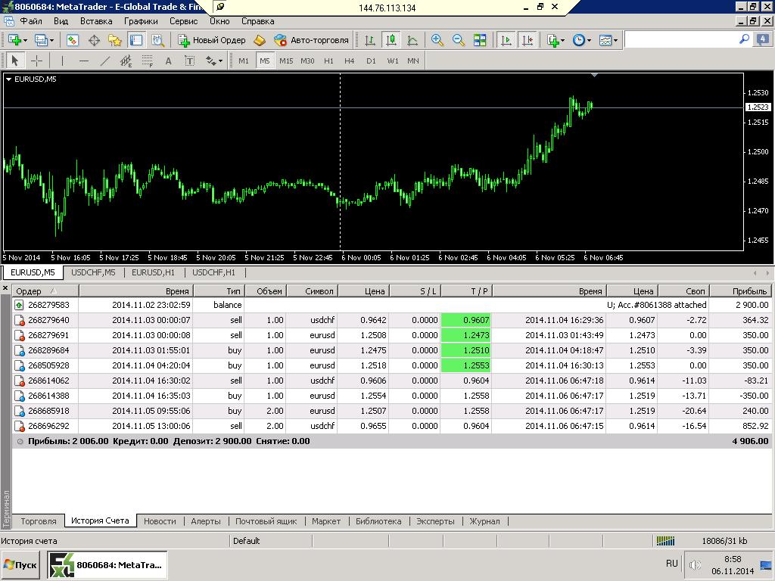Open the Графики menu
This screenshot has width=775, height=581.
click(141, 21)
